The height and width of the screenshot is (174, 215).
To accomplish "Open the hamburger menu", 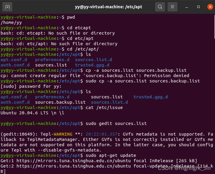I will (172, 7).
